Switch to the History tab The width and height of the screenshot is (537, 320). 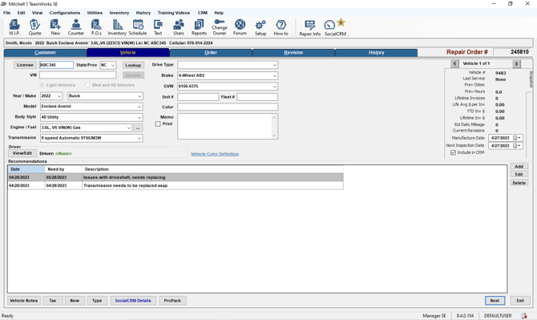point(376,53)
